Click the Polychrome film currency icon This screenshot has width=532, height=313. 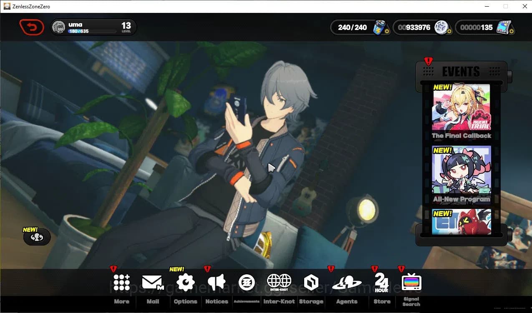pyautogui.click(x=504, y=27)
